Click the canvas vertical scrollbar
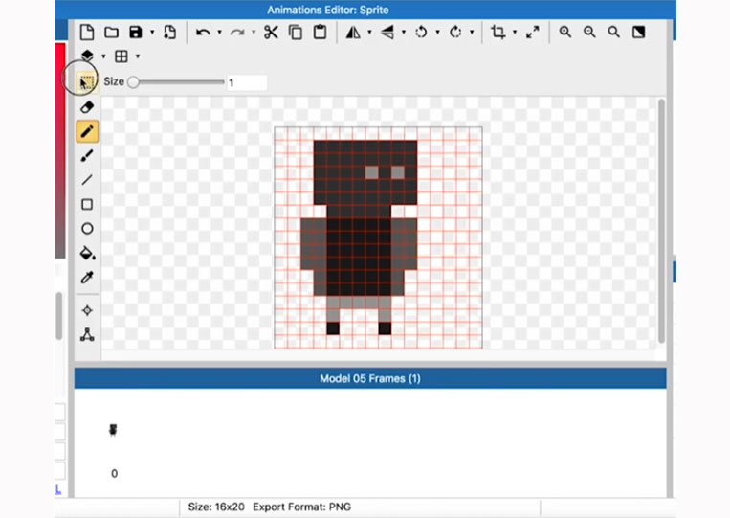Image resolution: width=730 pixels, height=518 pixels. [x=661, y=221]
